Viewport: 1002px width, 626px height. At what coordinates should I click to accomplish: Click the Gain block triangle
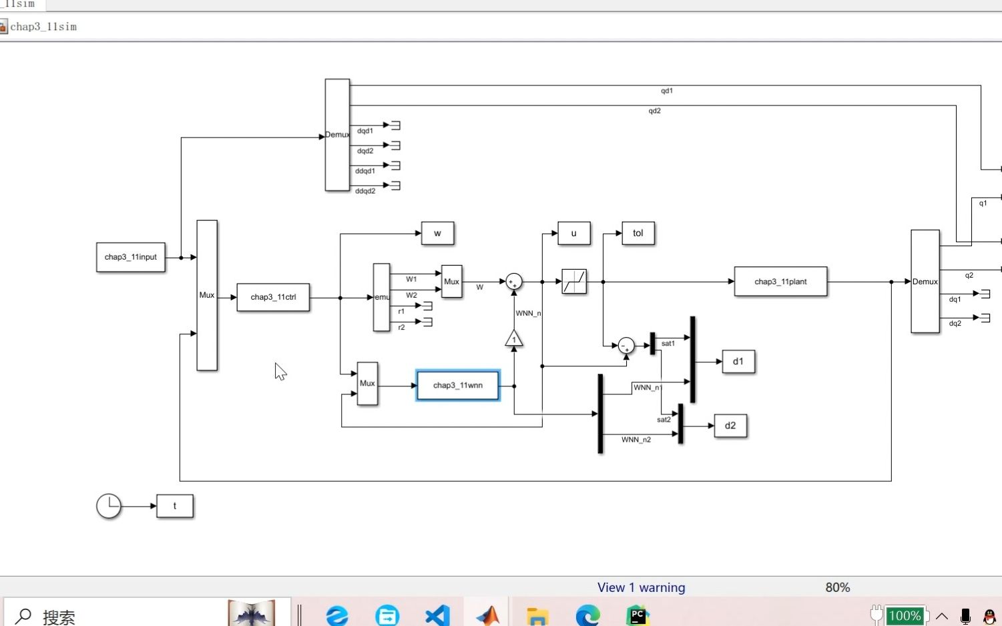514,340
